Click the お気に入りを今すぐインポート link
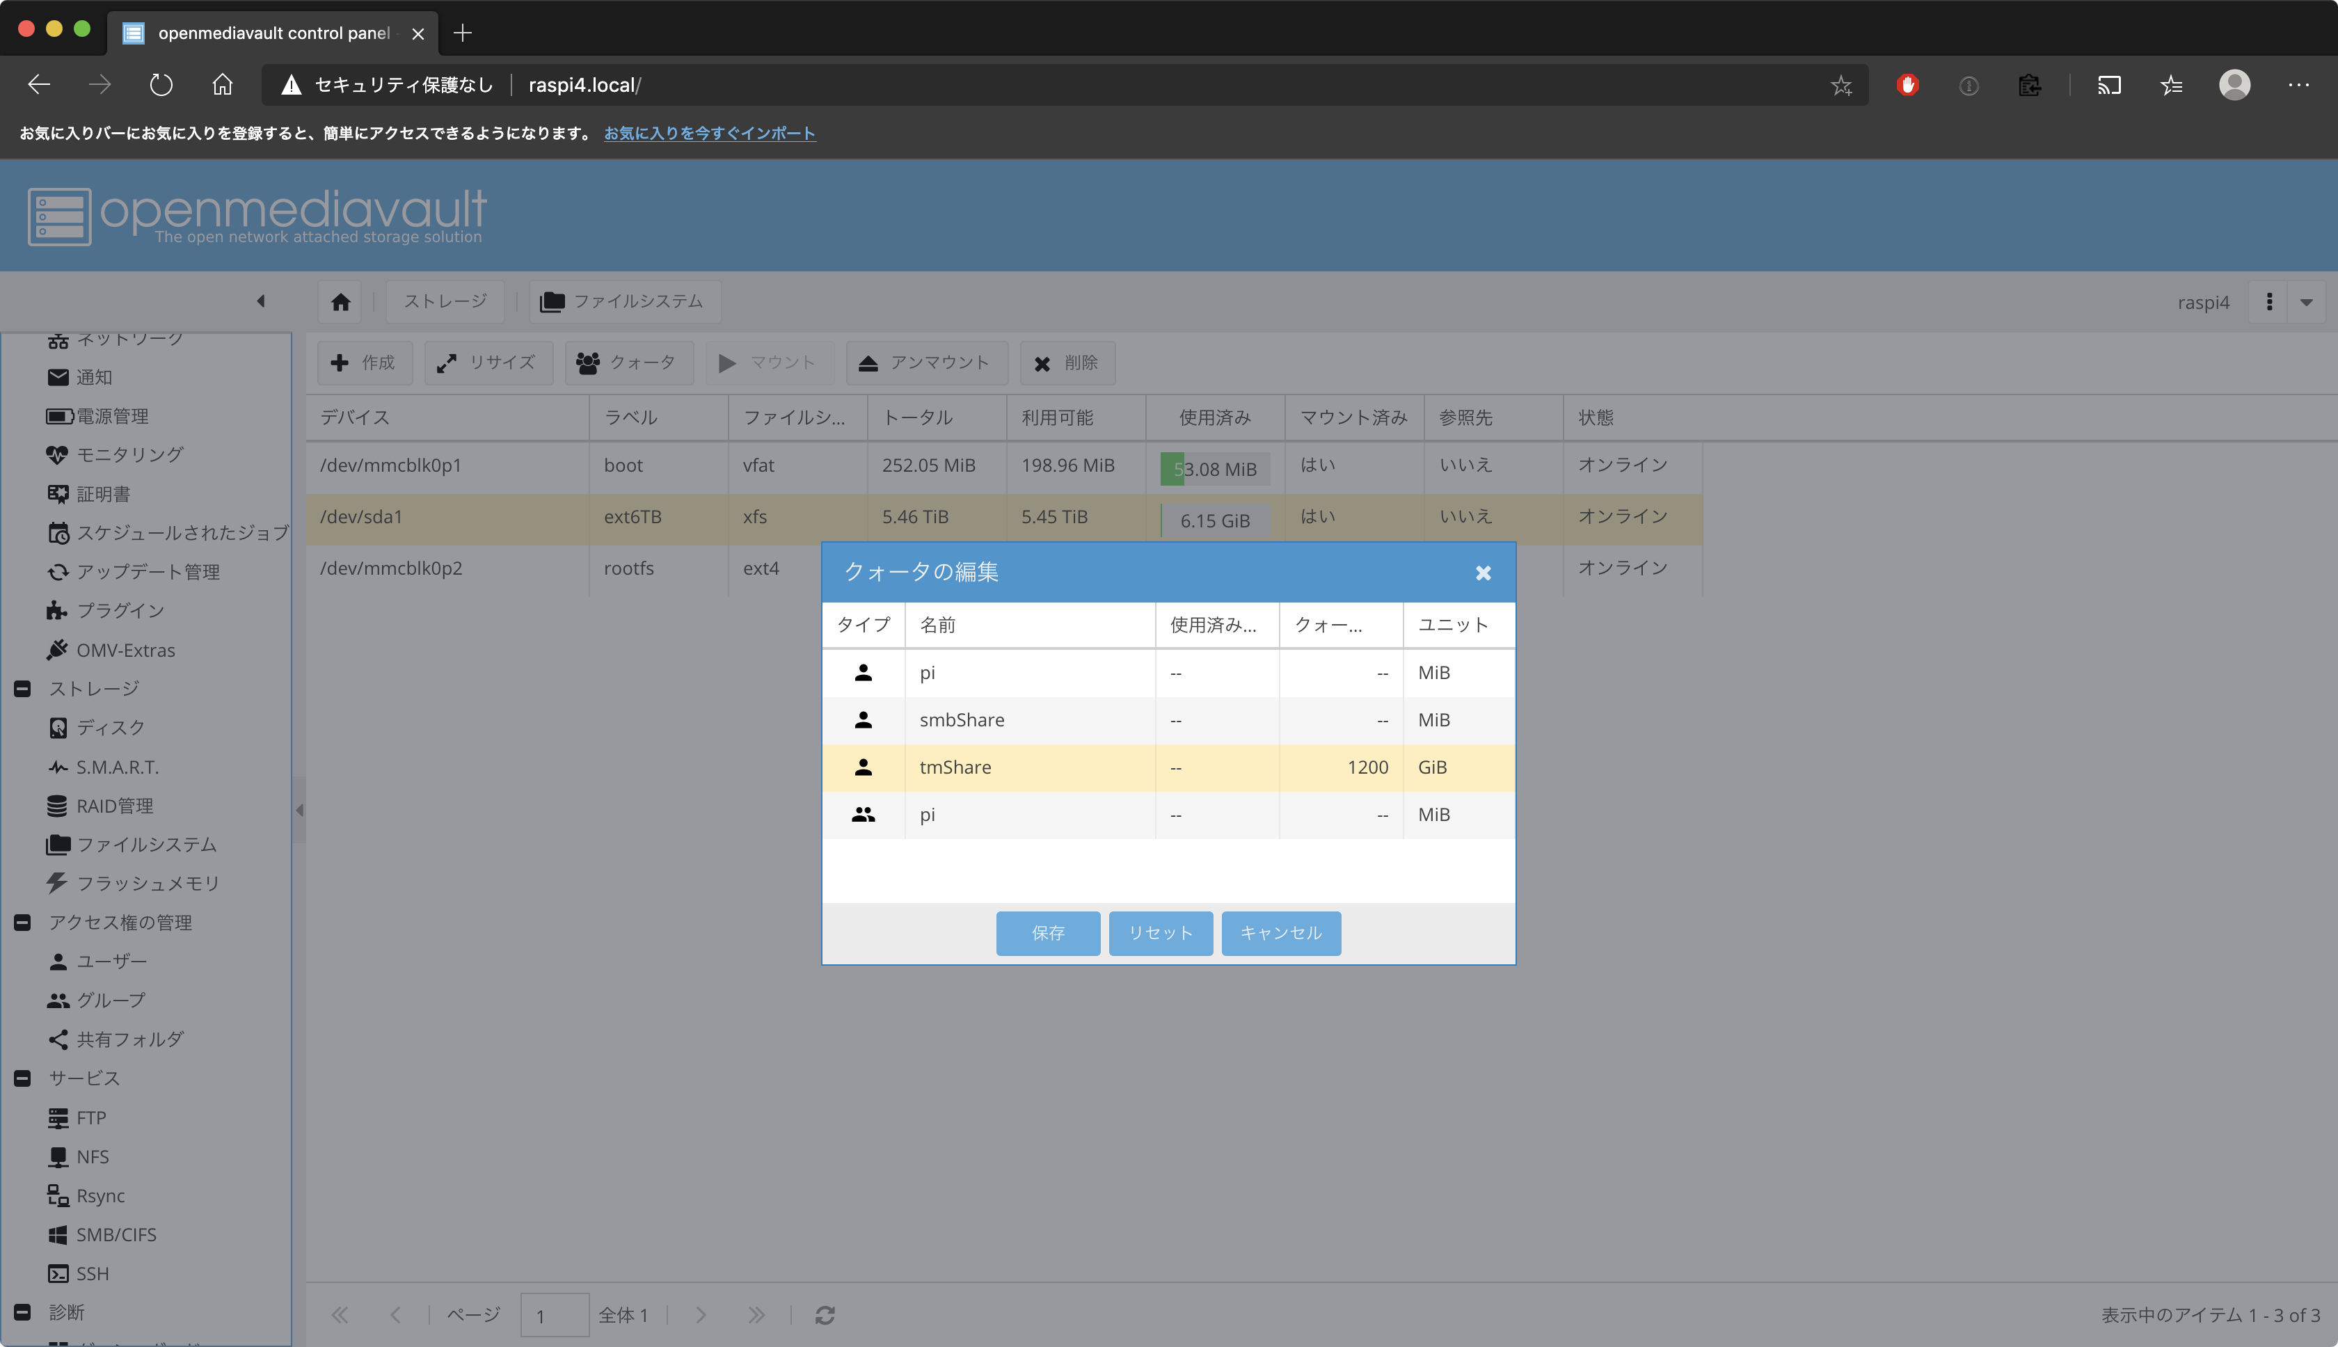The height and width of the screenshot is (1347, 2338). (710, 133)
